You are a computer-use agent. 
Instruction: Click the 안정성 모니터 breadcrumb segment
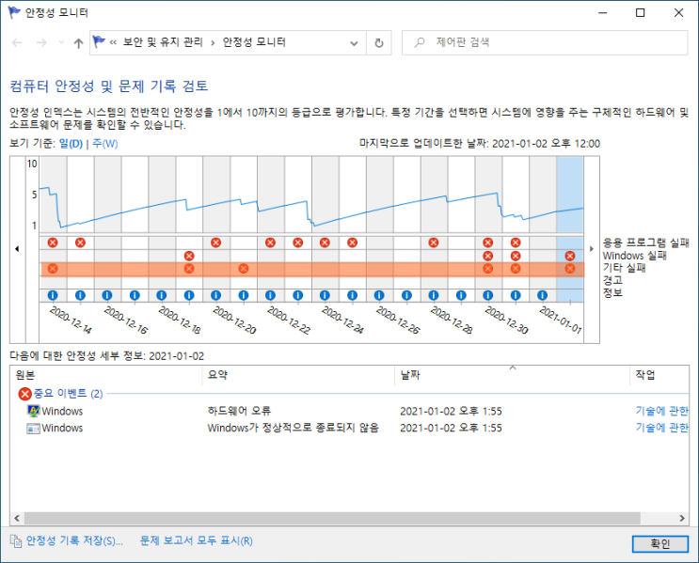pos(254,42)
